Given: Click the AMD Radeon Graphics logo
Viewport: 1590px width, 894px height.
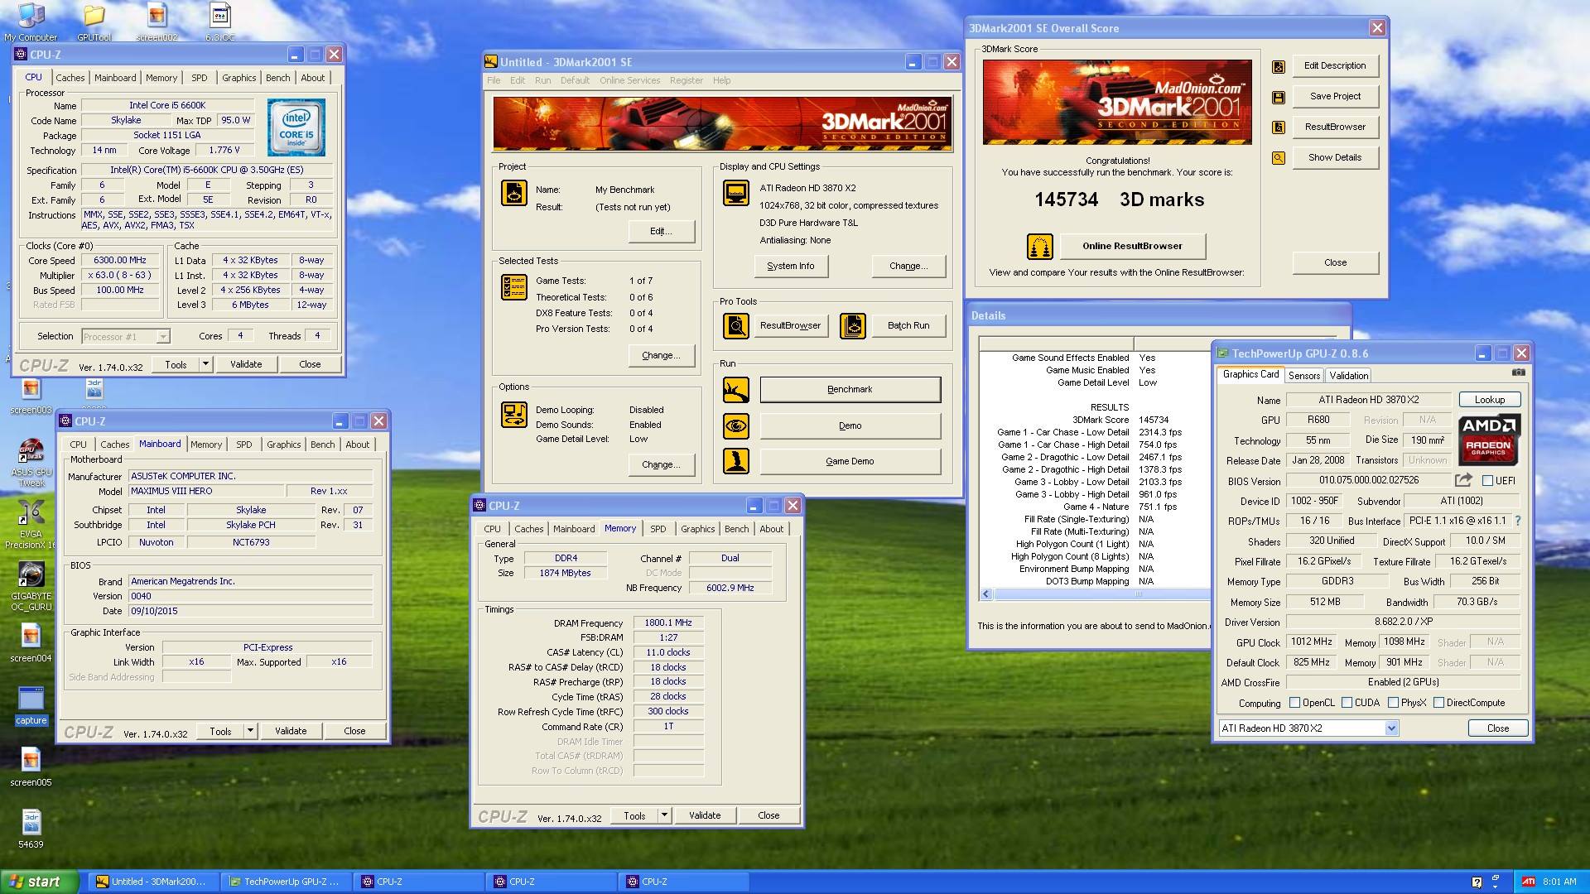Looking at the screenshot, I should click(1488, 440).
